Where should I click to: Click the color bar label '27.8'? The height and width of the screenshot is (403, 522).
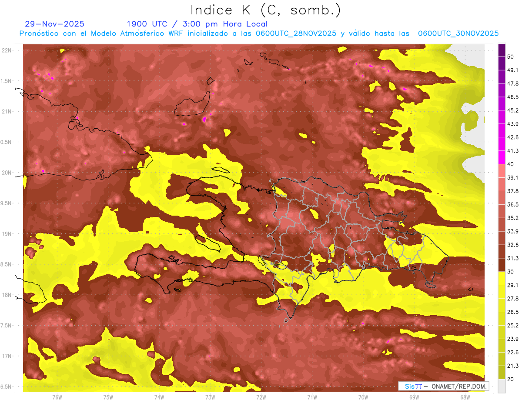513,299
